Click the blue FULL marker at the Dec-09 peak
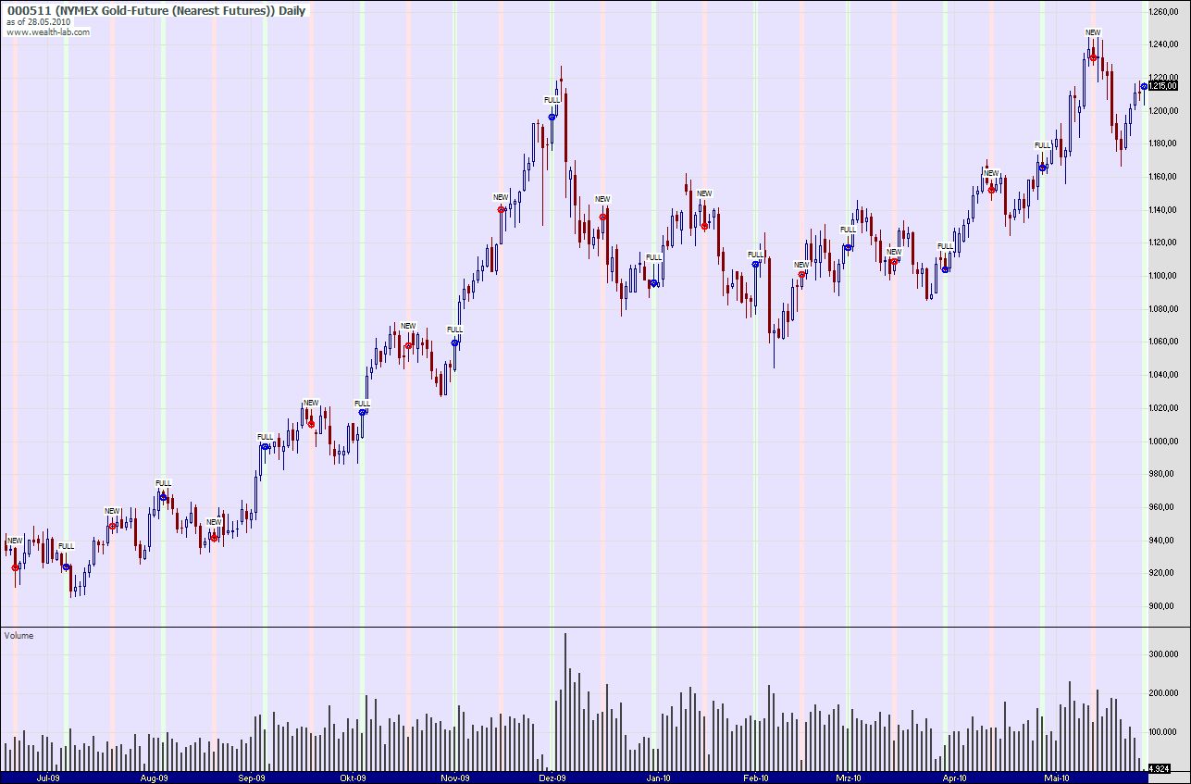Image resolution: width=1191 pixels, height=784 pixels. (552, 117)
